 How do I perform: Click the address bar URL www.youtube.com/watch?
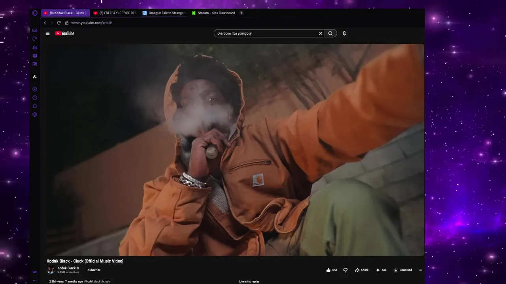92,23
